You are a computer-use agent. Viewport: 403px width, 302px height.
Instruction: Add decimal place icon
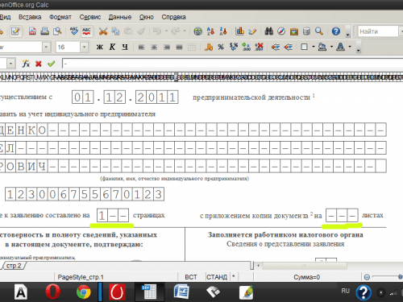click(x=246, y=48)
